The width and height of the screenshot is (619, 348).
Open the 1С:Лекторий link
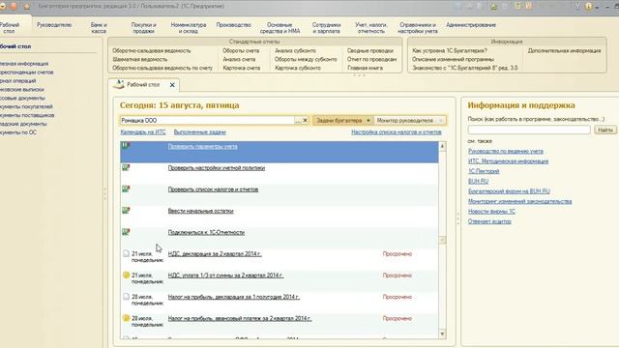pos(484,171)
